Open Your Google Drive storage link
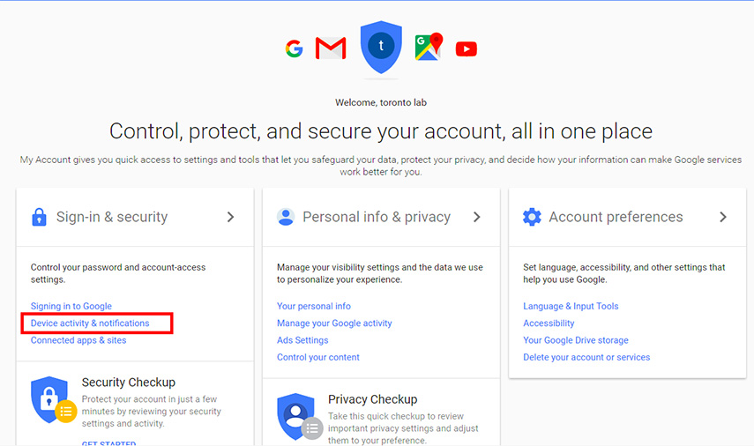 click(x=576, y=340)
